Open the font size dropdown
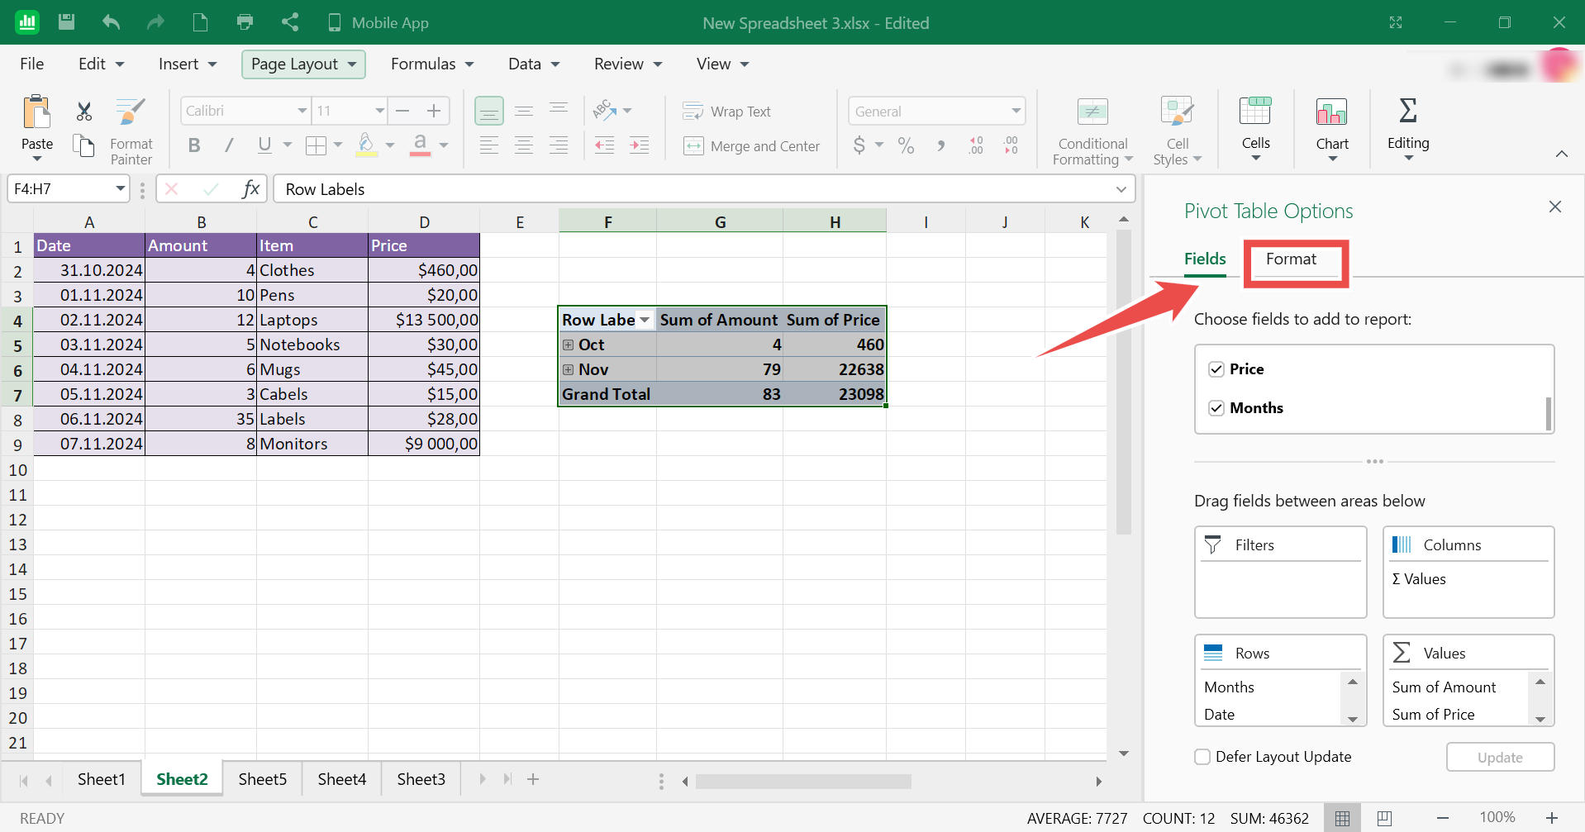1585x832 pixels. tap(380, 111)
